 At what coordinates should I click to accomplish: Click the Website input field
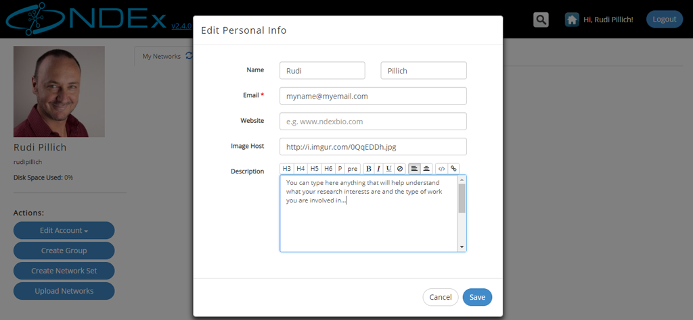click(373, 122)
